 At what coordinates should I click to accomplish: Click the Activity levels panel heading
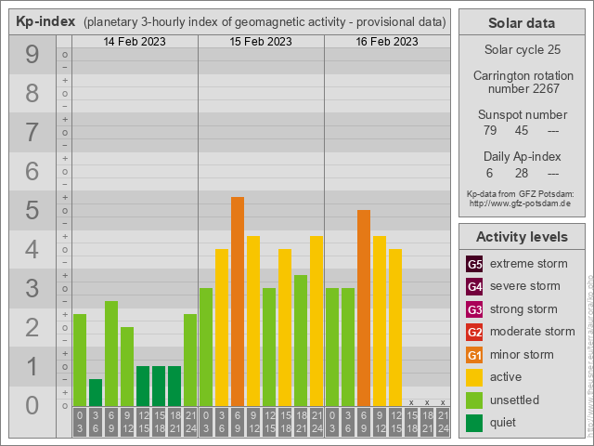point(522,237)
